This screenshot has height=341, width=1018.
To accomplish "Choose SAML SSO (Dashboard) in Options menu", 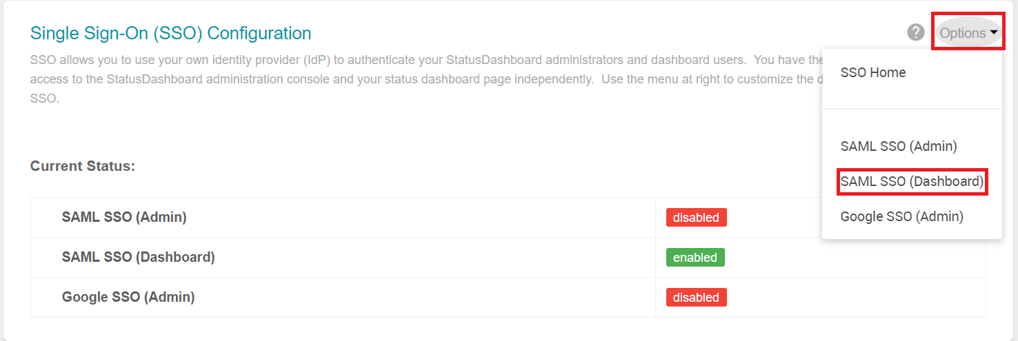I will tap(912, 181).
